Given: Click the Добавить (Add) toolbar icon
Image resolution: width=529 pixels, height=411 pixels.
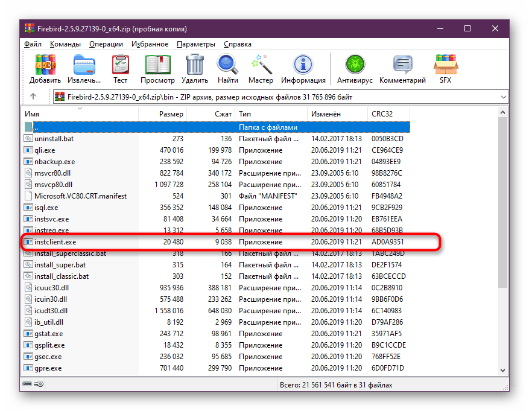Looking at the screenshot, I should click(x=45, y=65).
